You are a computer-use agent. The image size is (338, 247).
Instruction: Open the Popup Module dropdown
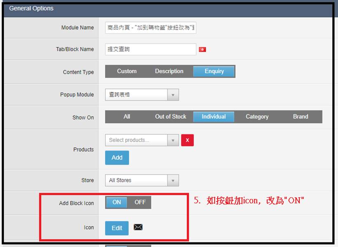click(x=173, y=95)
